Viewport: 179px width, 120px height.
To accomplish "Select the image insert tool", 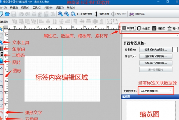I will (x=1, y=61).
